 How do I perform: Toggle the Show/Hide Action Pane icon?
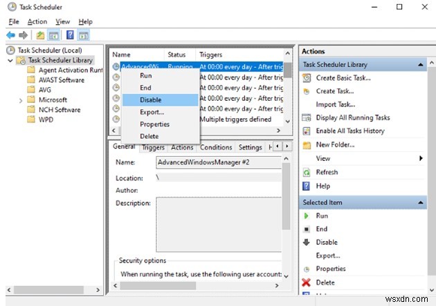[x=84, y=35]
